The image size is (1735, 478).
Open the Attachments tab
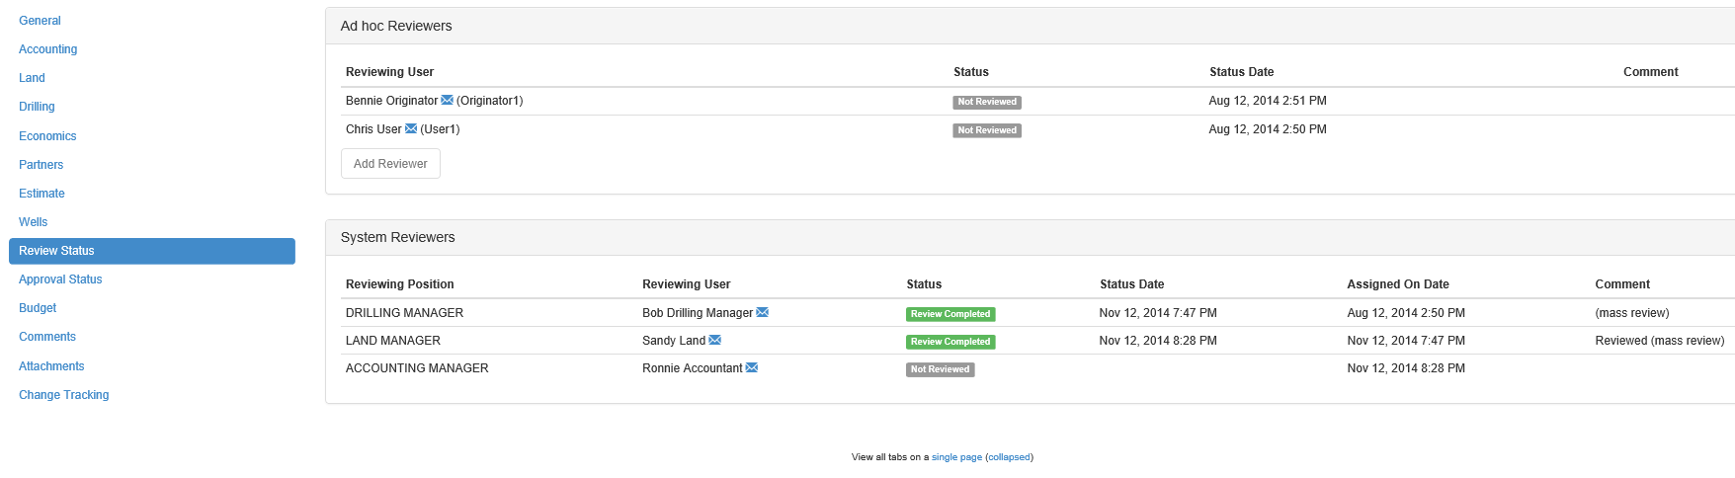tap(51, 366)
